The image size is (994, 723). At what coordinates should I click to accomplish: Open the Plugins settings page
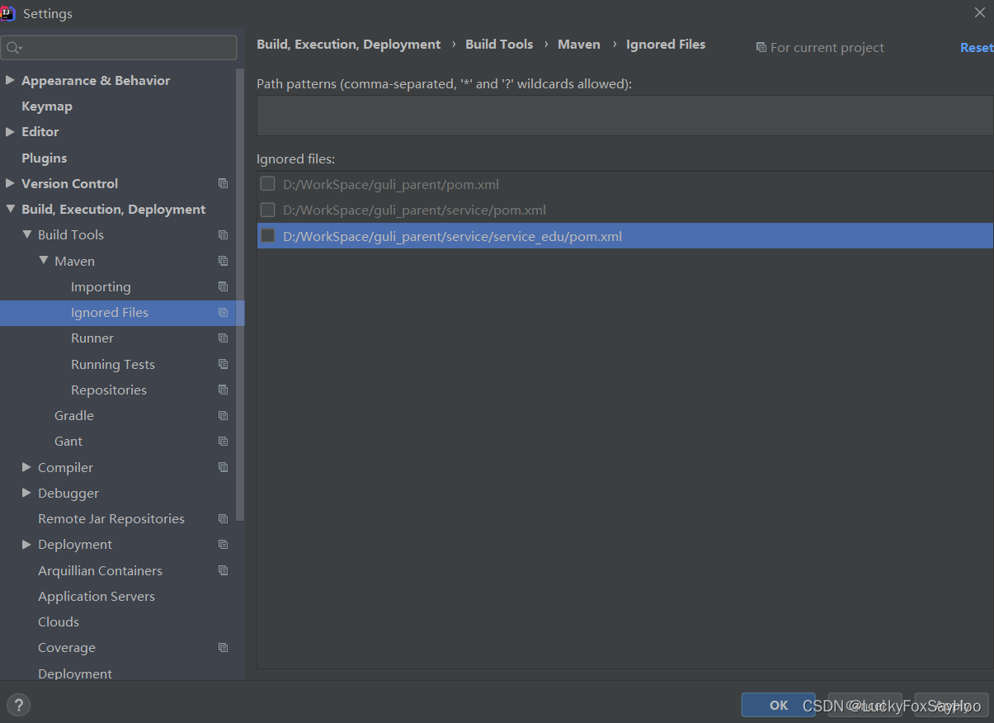click(45, 158)
